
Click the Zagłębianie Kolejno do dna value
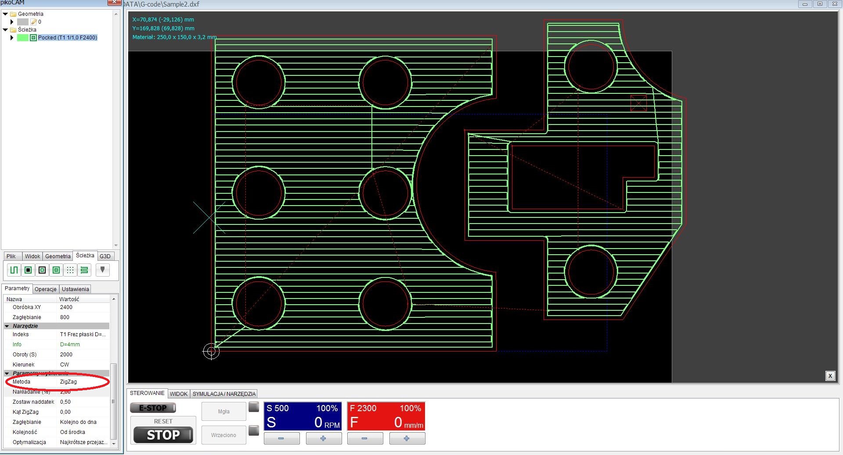(x=83, y=422)
